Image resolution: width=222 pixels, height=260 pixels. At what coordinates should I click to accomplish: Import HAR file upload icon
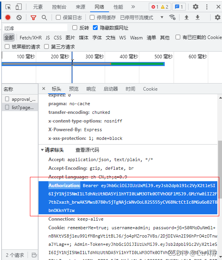pos(187,17)
